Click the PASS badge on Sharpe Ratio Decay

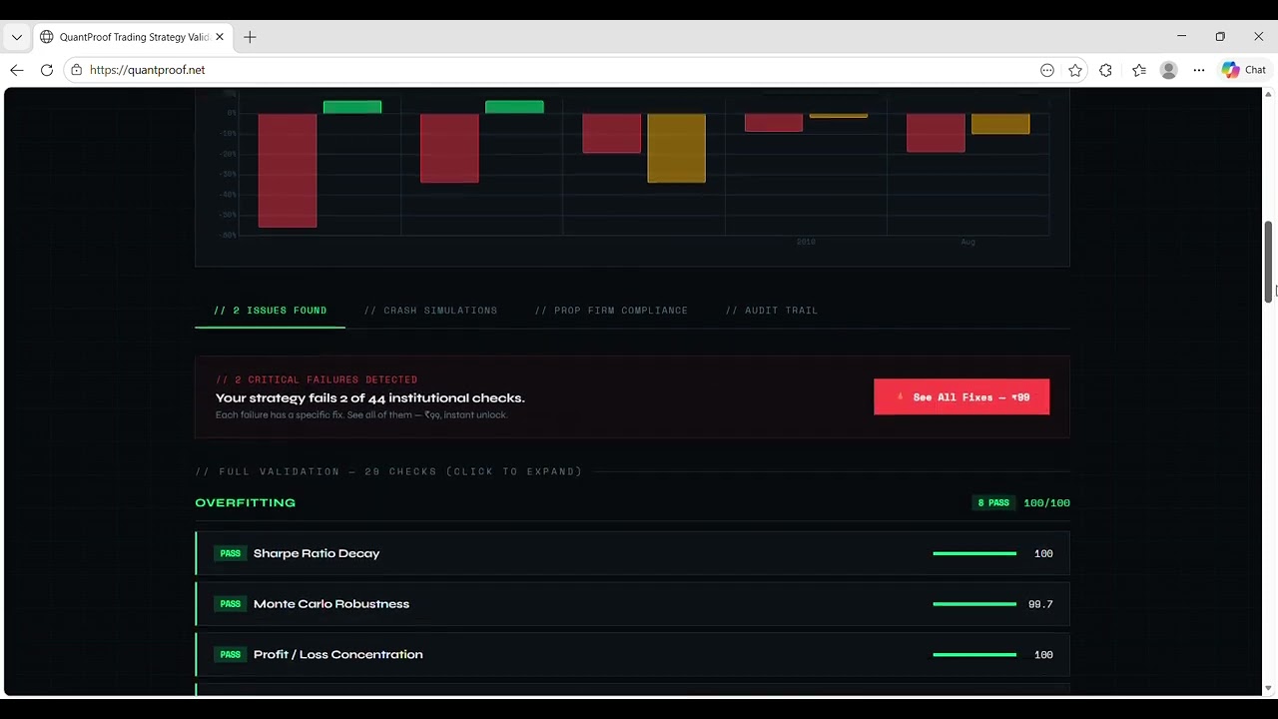[231, 553]
